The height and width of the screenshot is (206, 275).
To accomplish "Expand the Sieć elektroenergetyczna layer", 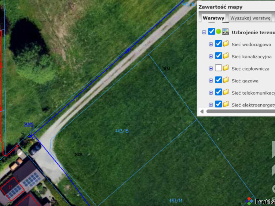I will click(x=211, y=105).
